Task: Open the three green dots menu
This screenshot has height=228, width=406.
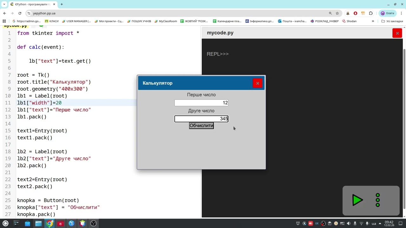Action: 378,200
